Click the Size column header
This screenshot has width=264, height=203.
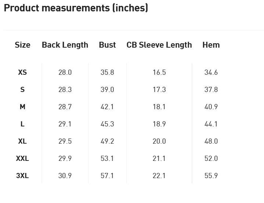22,45
